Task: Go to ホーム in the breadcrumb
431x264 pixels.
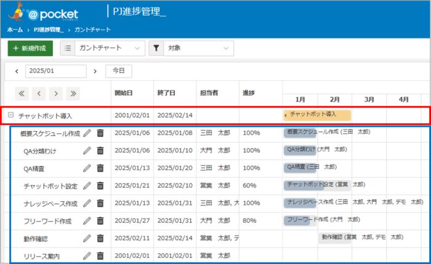Action: [15, 30]
